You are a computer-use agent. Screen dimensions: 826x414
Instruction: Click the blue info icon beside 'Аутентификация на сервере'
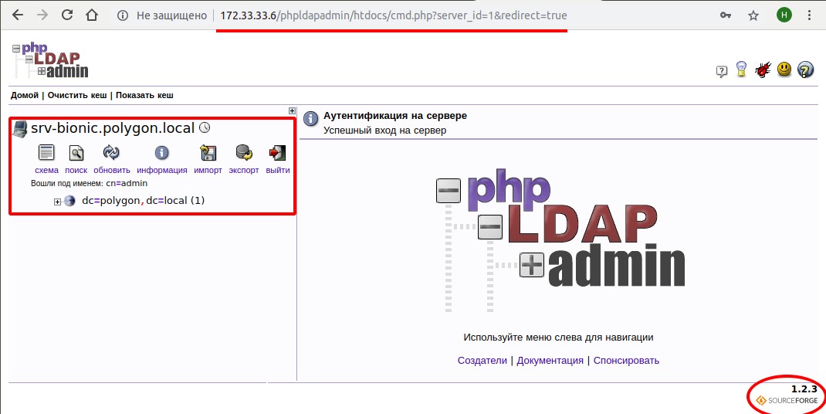click(x=311, y=117)
